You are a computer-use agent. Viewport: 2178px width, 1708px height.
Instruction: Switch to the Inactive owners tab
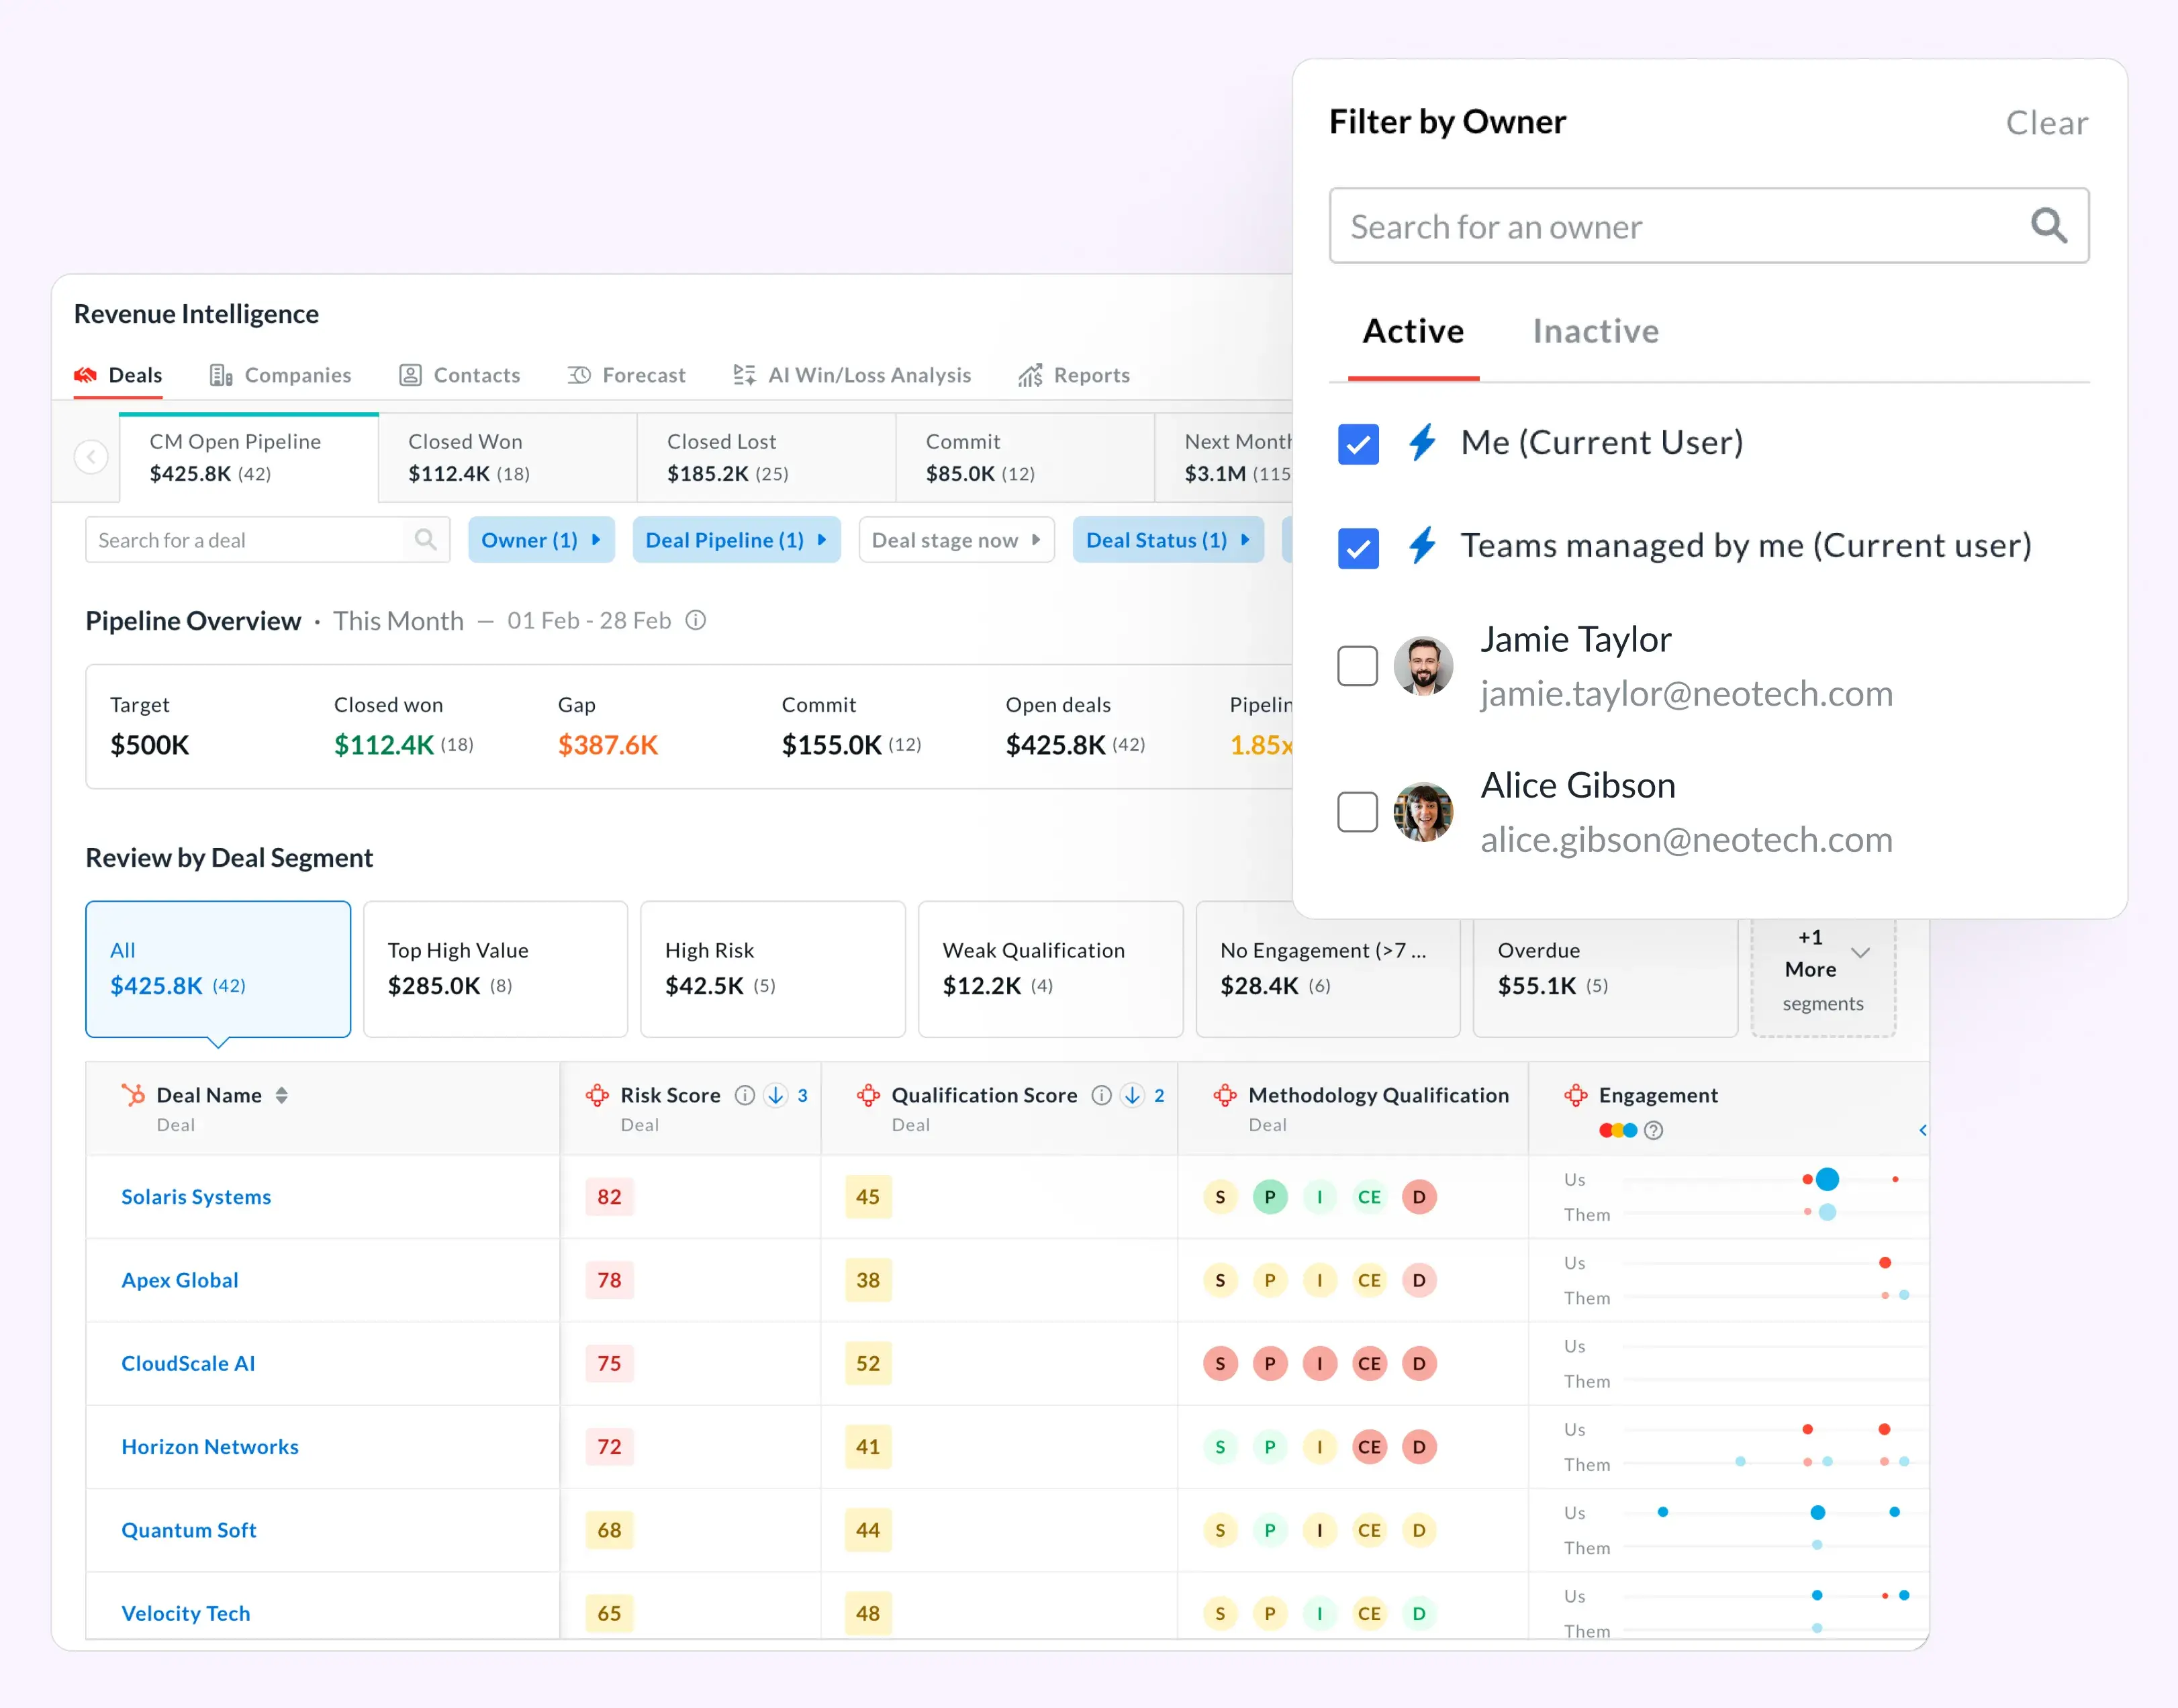[1595, 331]
